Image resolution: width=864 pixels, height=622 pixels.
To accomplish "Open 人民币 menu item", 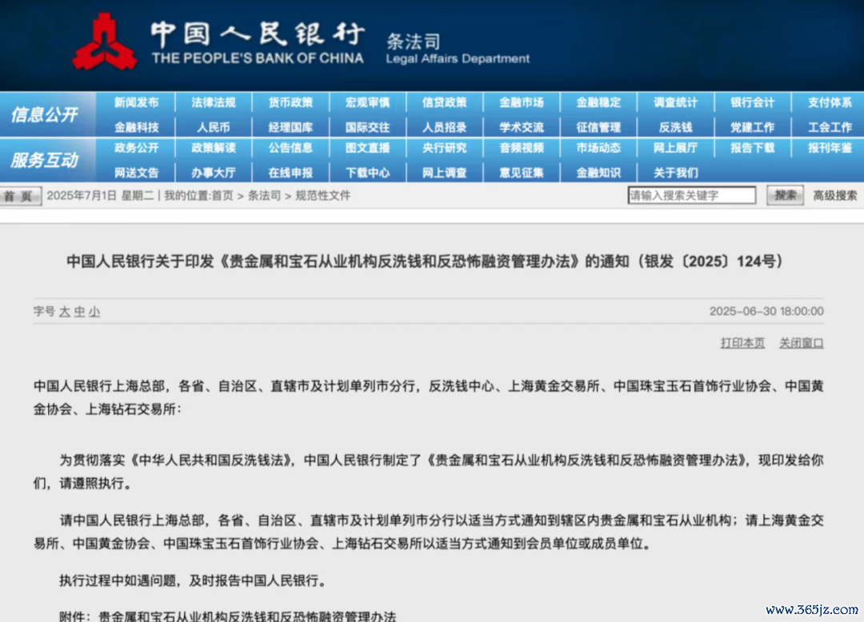I will click(x=214, y=128).
